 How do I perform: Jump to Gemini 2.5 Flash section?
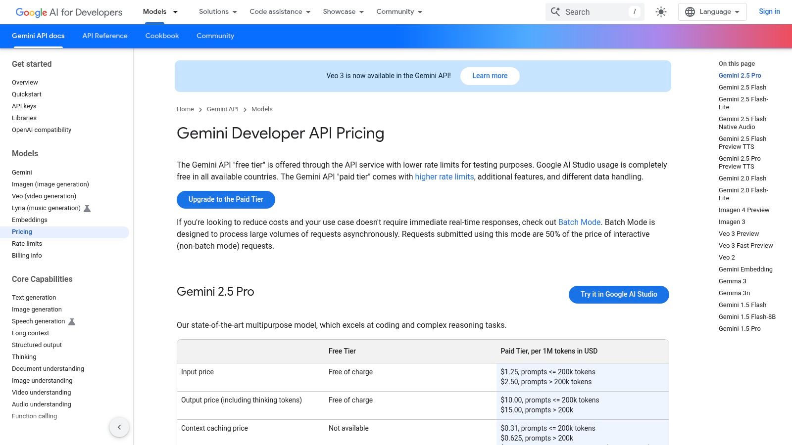pyautogui.click(x=742, y=88)
